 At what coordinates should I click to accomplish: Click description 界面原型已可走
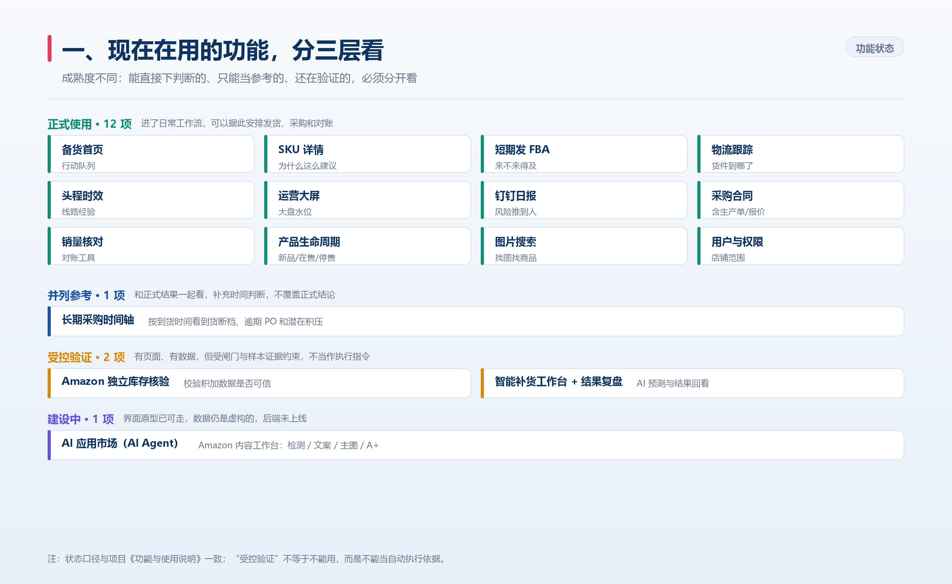(x=215, y=419)
